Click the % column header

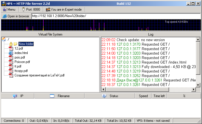click(184, 96)
